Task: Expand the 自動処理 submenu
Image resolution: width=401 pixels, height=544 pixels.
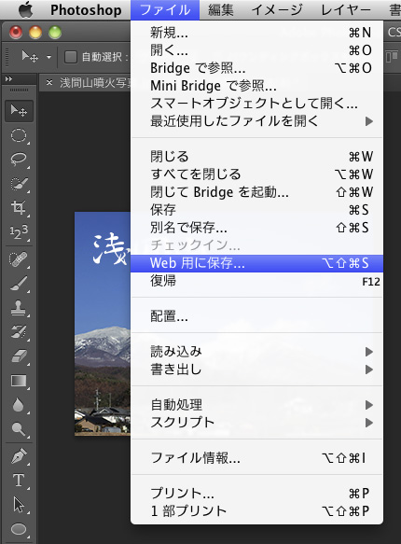Action: click(x=256, y=405)
